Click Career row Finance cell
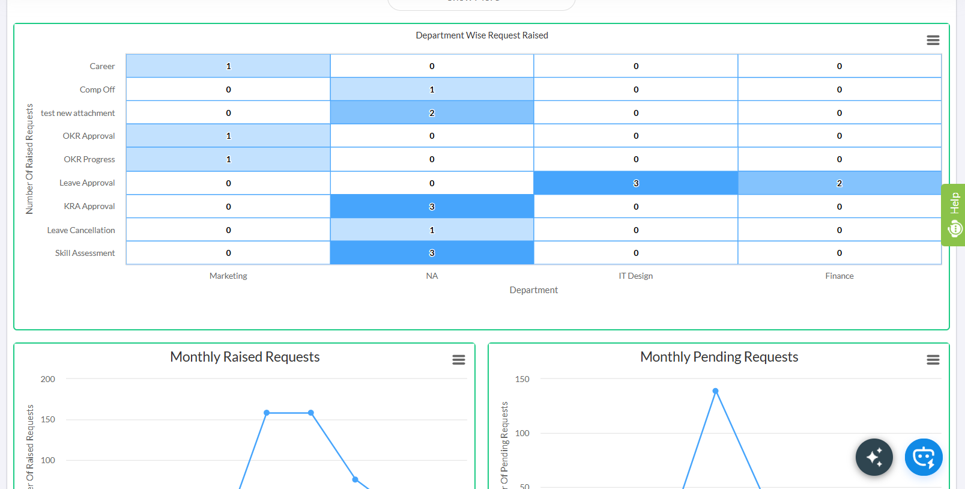The width and height of the screenshot is (965, 489). tap(839, 66)
